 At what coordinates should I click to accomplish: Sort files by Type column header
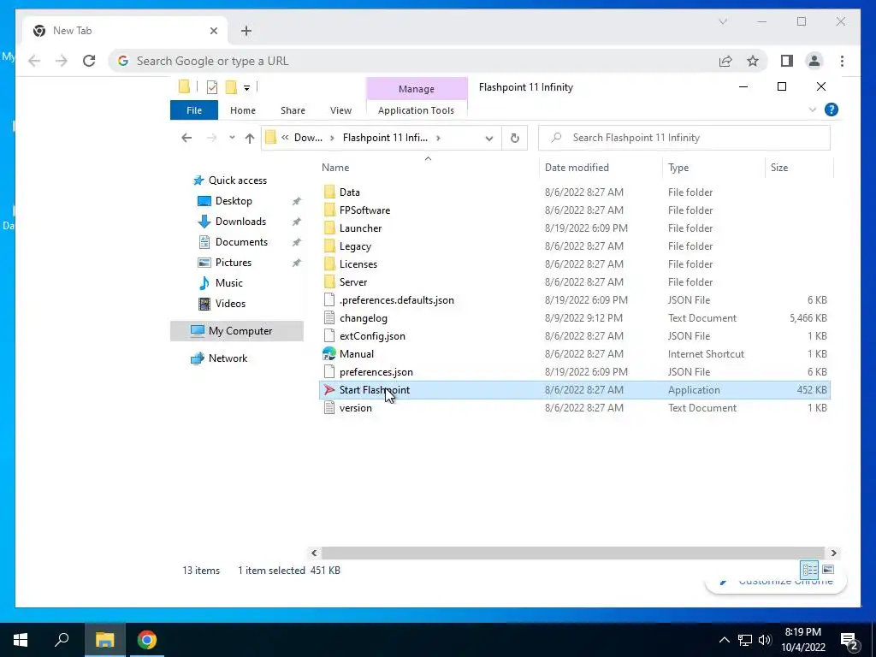pos(678,168)
